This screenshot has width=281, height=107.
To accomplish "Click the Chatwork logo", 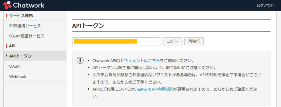I will click(x=24, y=5).
